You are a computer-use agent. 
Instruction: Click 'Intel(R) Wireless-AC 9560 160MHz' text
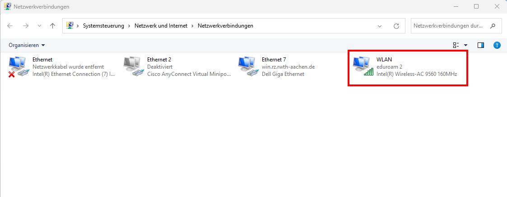(417, 74)
